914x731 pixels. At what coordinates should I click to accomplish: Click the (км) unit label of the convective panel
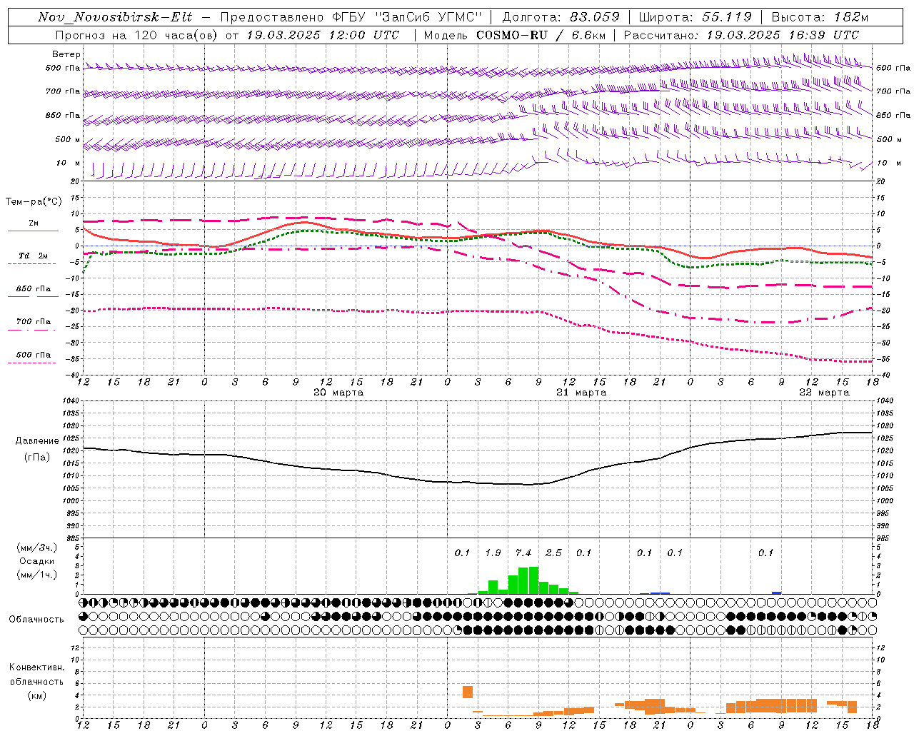coord(36,695)
